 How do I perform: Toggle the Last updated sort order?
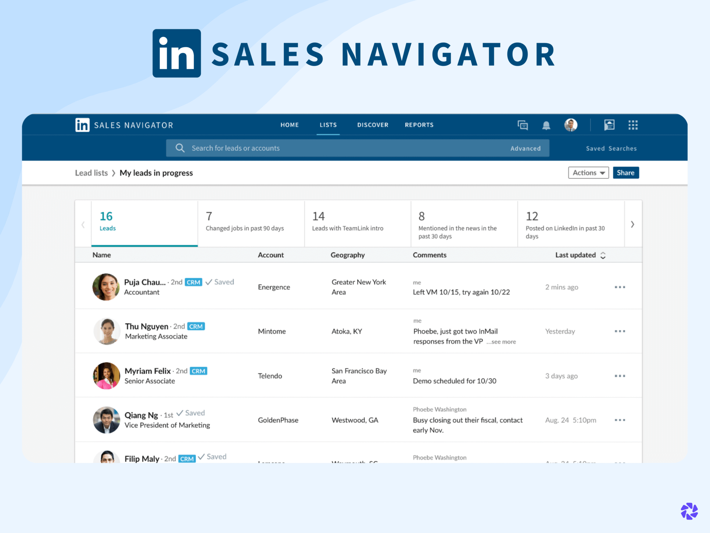click(603, 255)
